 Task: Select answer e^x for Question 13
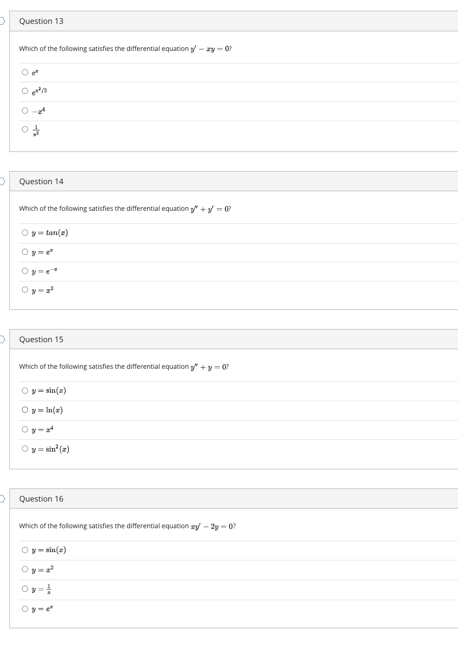pyautogui.click(x=24, y=71)
